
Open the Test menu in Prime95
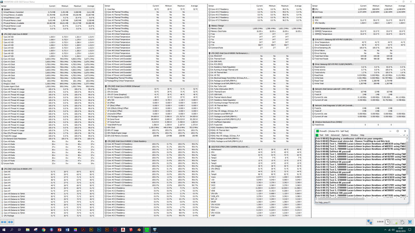coord(321,135)
